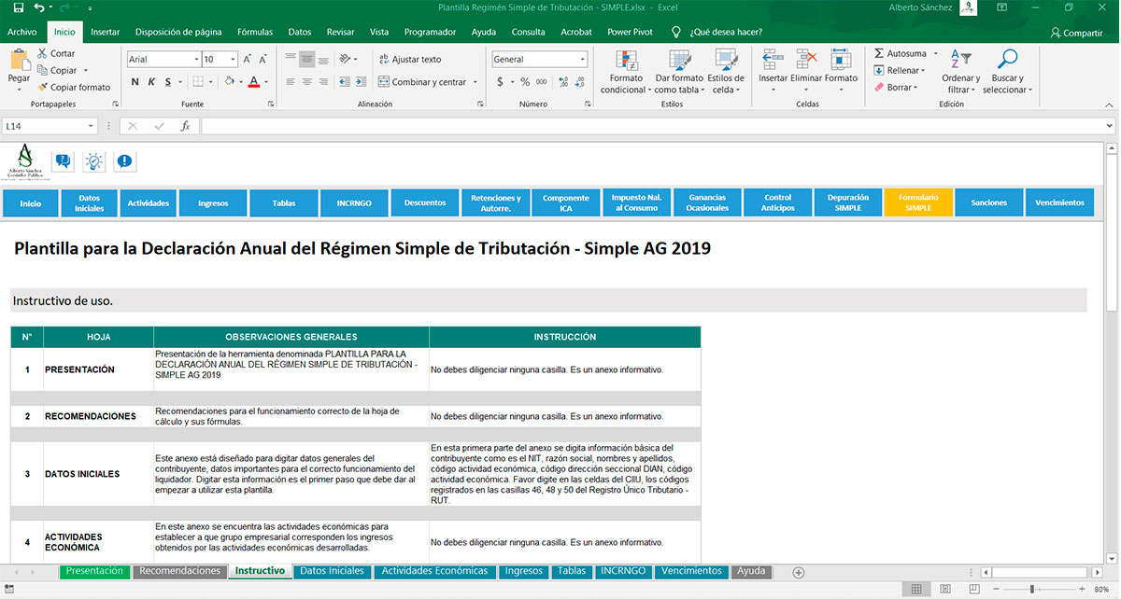Open the General number format dropdown
The image size is (1121, 599).
click(x=583, y=59)
